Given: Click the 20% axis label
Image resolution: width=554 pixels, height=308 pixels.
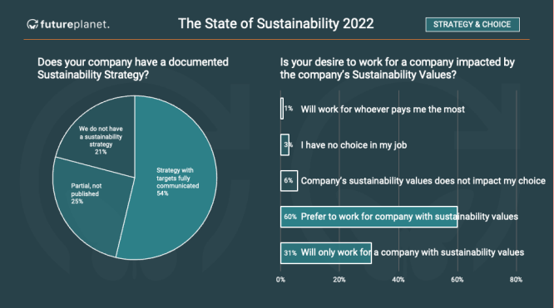Looking at the screenshot, I should pos(339,280).
